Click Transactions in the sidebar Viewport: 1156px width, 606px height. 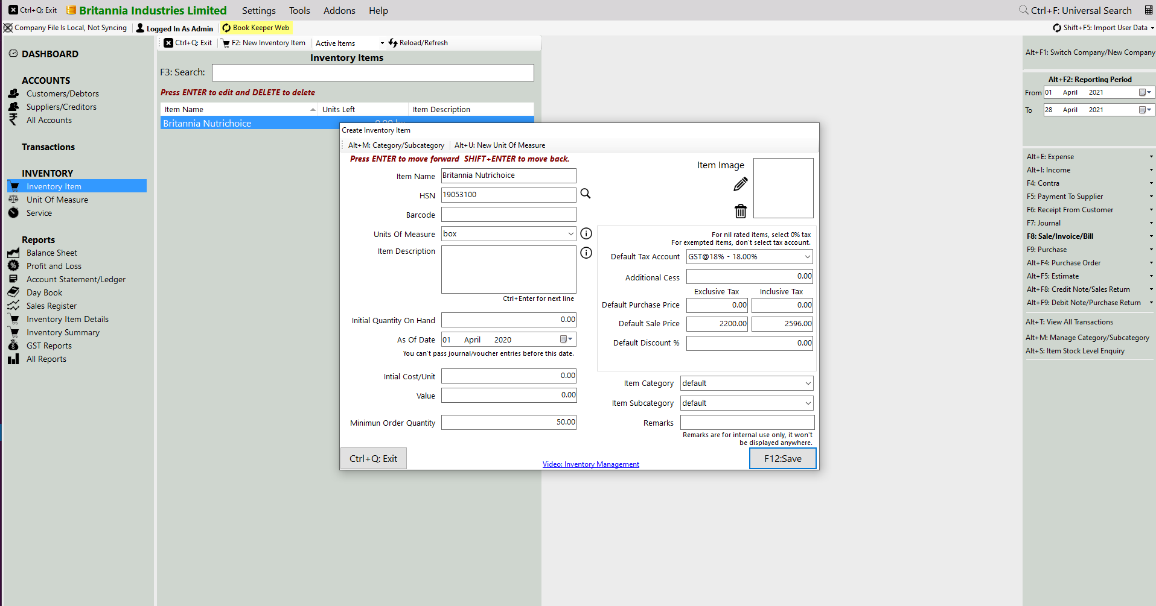(48, 147)
